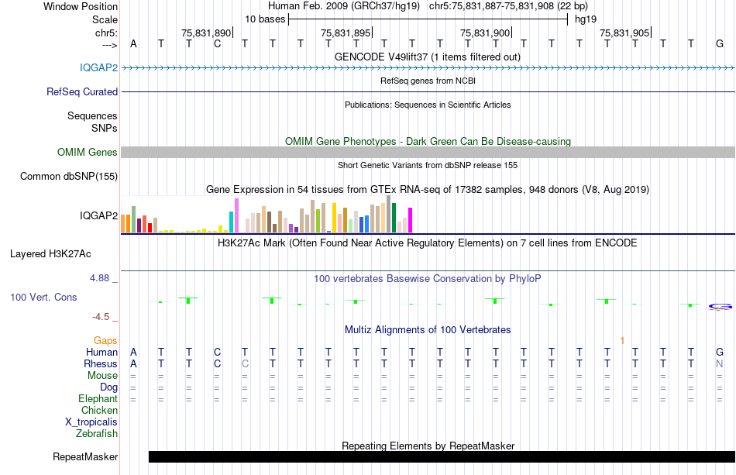Click the A base in the ruler sequence

coord(133,43)
